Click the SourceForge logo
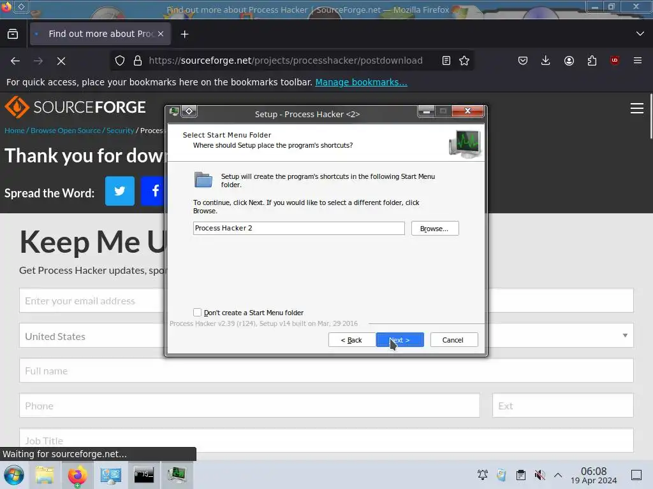This screenshot has width=653, height=489. point(75,107)
